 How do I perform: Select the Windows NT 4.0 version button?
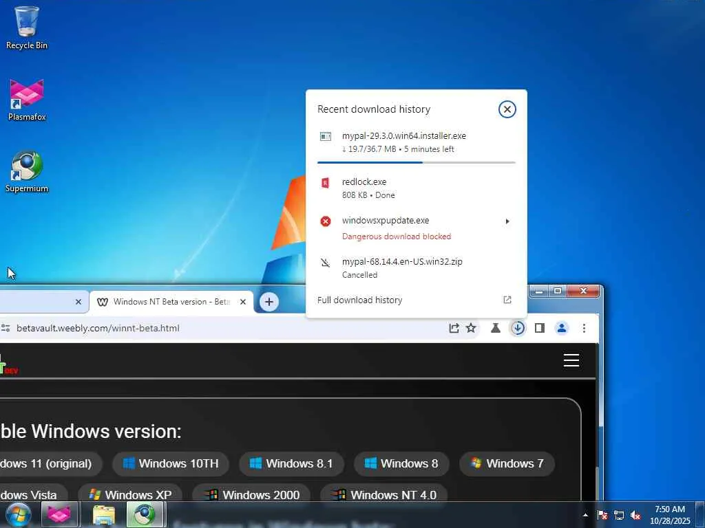(383, 493)
